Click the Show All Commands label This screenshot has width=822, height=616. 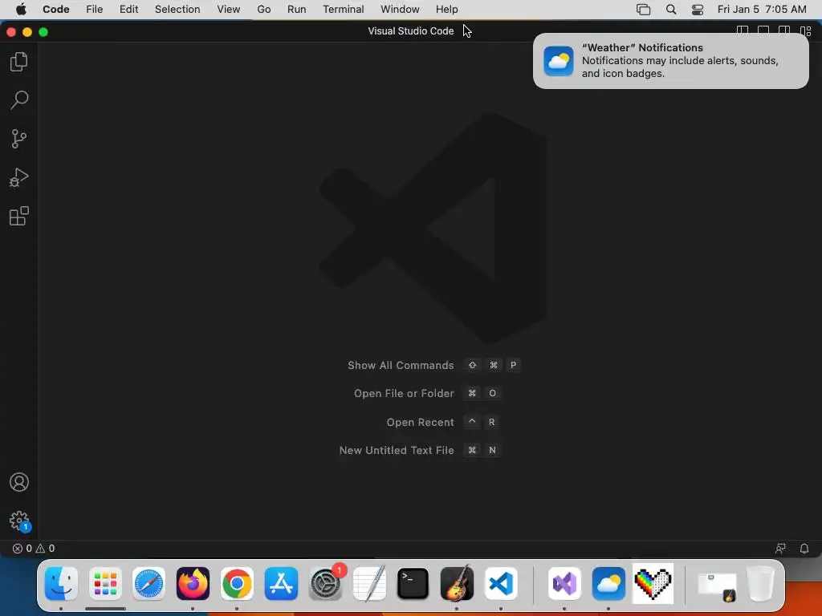401,365
